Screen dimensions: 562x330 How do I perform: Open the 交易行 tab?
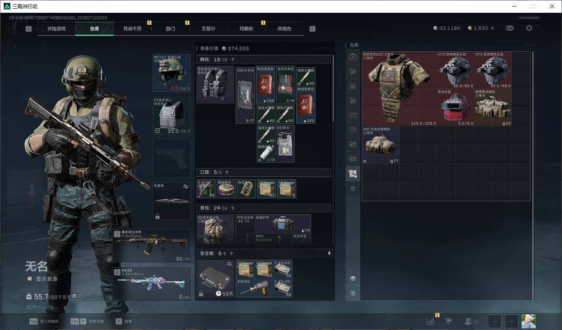tap(208, 29)
